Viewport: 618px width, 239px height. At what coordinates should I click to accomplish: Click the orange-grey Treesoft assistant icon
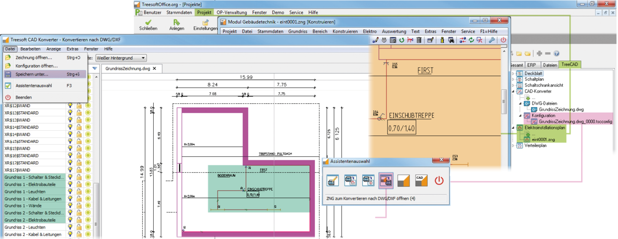click(404, 180)
